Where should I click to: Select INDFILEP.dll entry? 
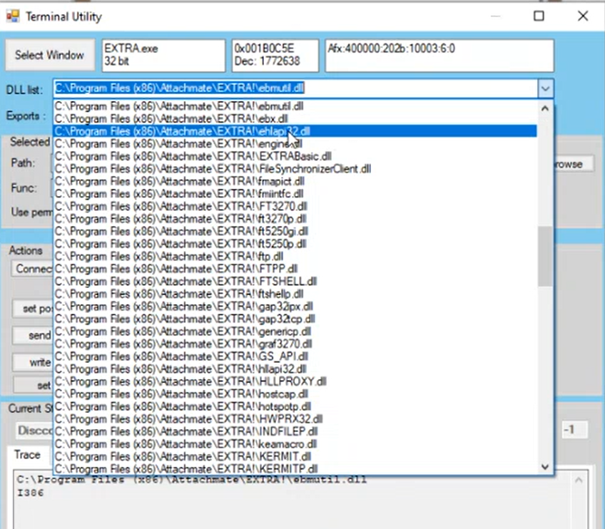[295, 431]
